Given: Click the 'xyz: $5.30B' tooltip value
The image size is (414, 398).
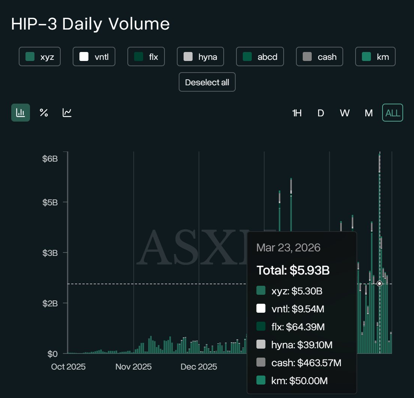Looking at the screenshot, I should point(297,291).
